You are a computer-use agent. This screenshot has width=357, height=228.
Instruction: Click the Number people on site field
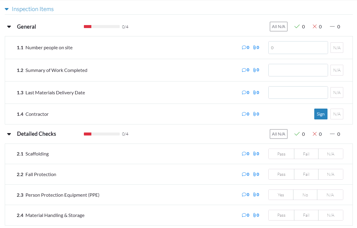298,47
